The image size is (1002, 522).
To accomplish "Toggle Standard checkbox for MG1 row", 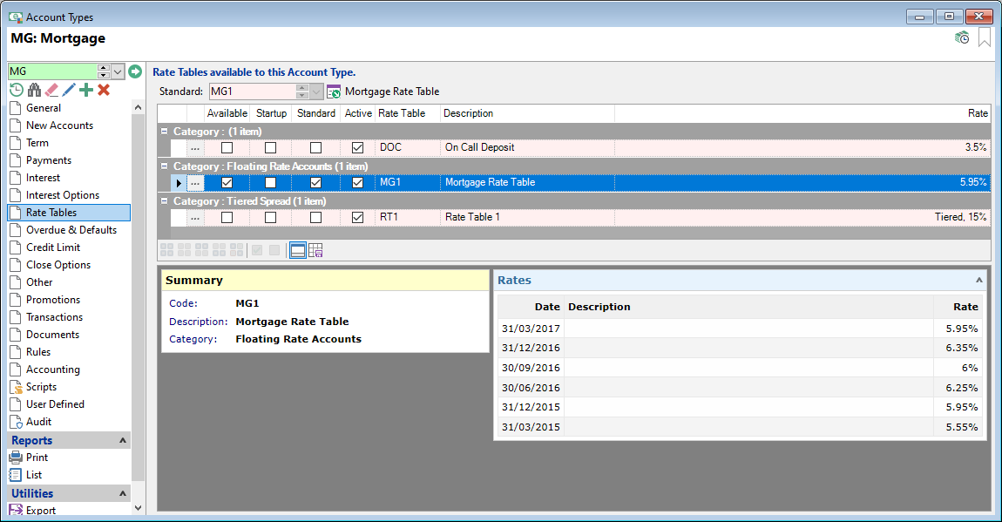I will pyautogui.click(x=315, y=183).
